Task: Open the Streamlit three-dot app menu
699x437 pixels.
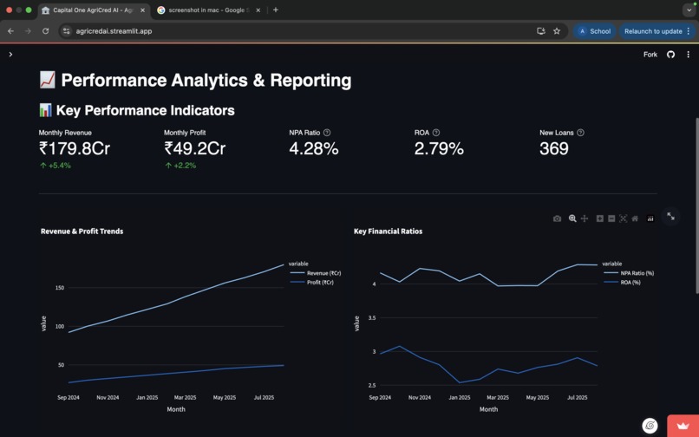Action: (x=689, y=55)
